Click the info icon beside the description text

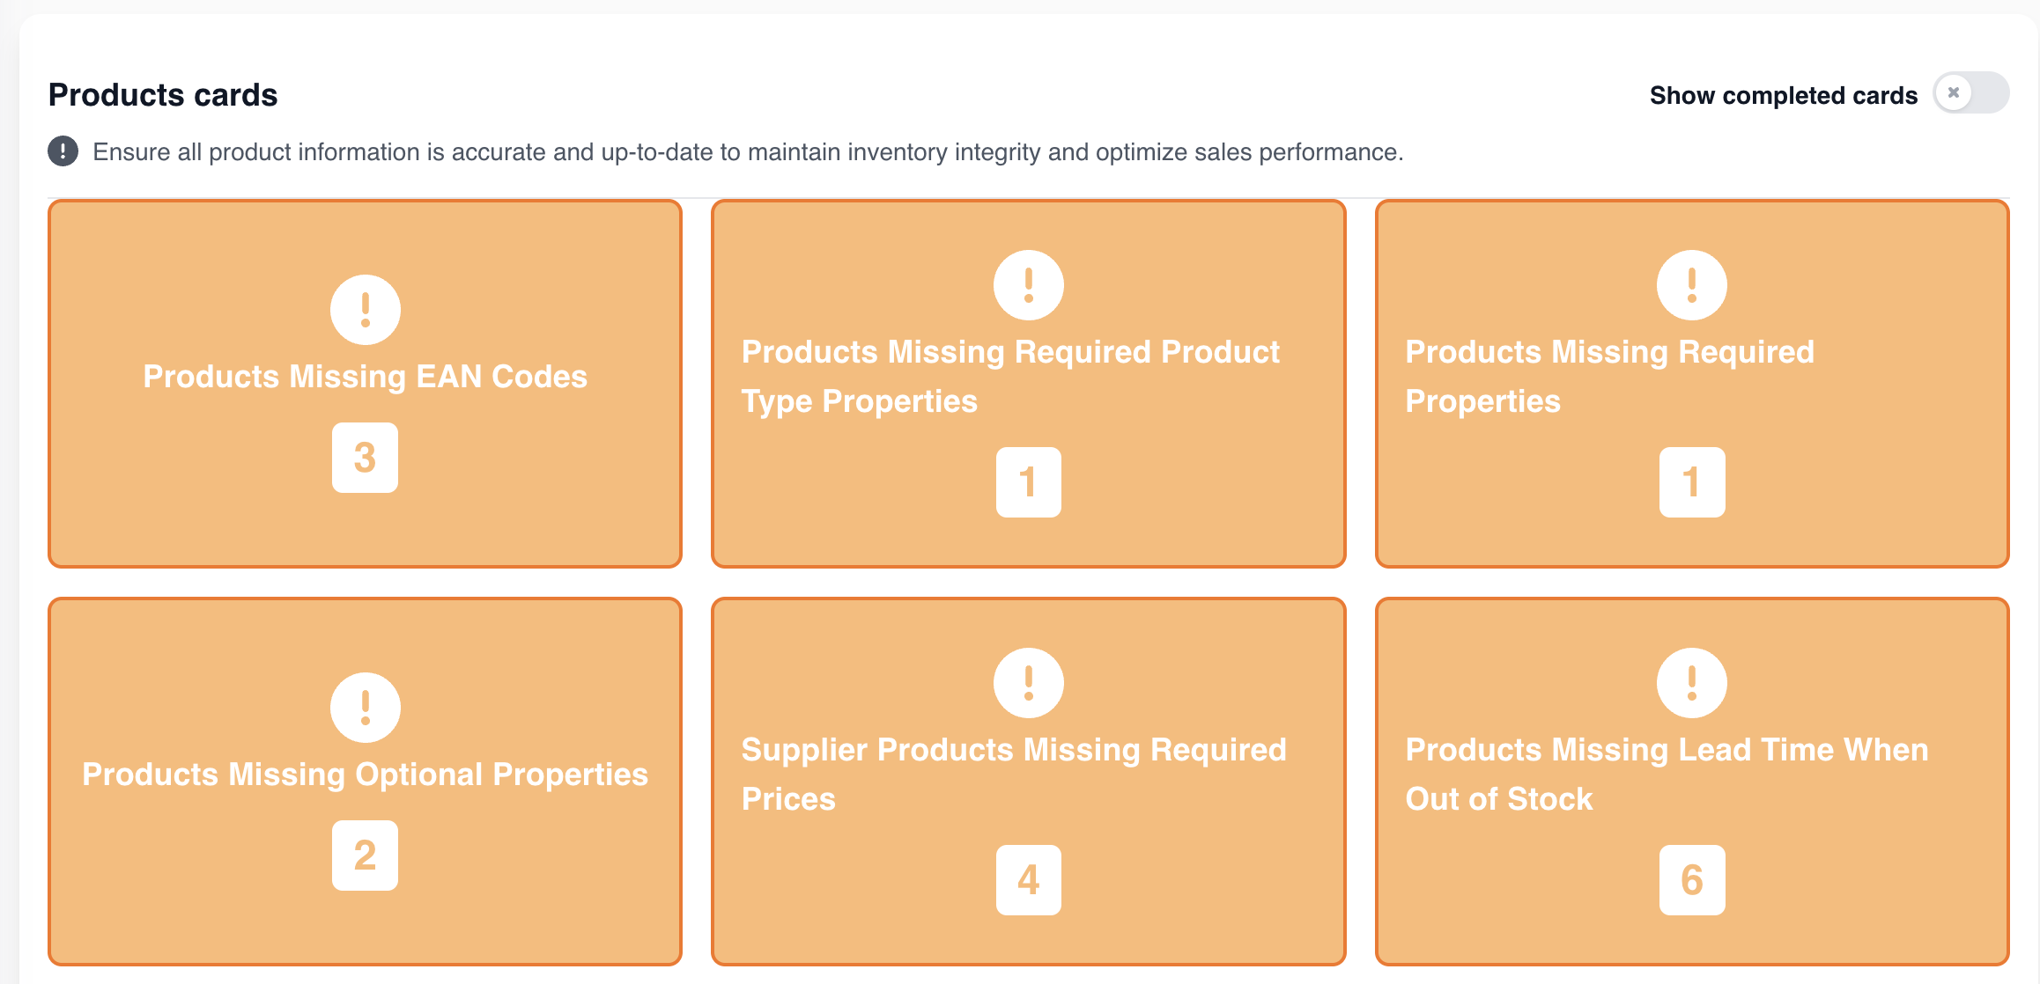pyautogui.click(x=63, y=151)
